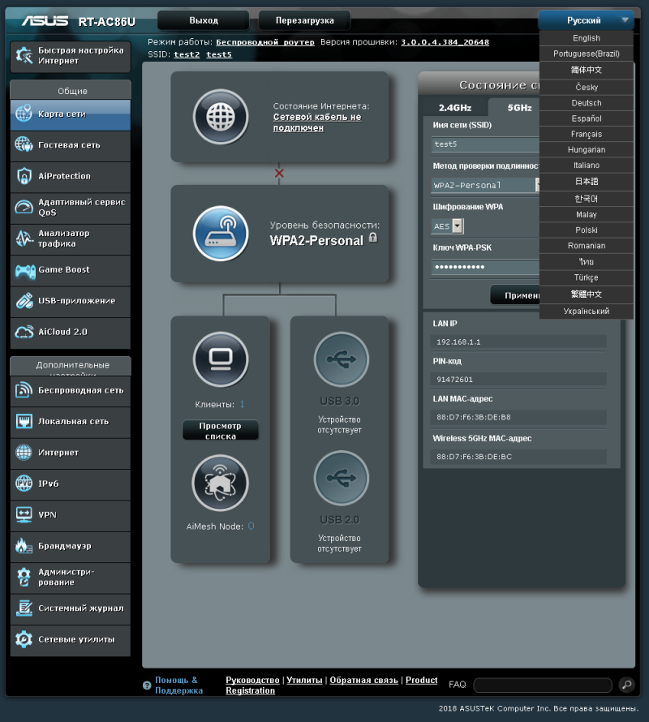Click the WPA-PSK key password field
Image resolution: width=649 pixels, height=722 pixels.
(x=486, y=267)
